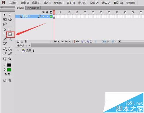144x113 pixels.
Task: Select the Line tool
Action: [x=5, y=34]
